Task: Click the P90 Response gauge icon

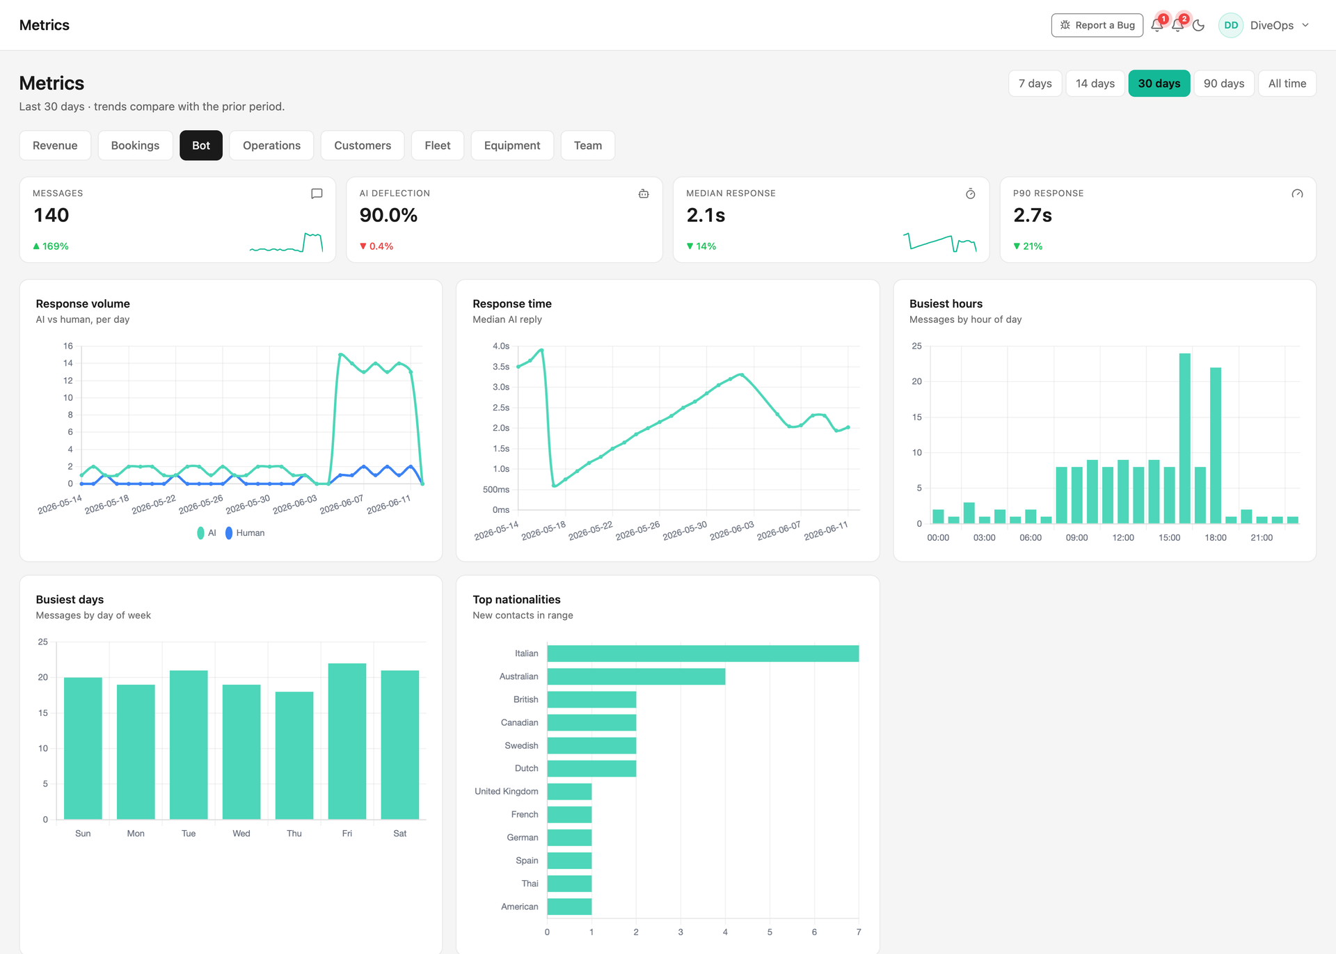Action: click(1297, 193)
